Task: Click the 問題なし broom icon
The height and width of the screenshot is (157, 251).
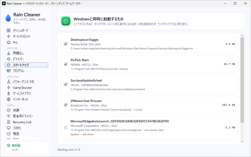Action: (x=9, y=53)
